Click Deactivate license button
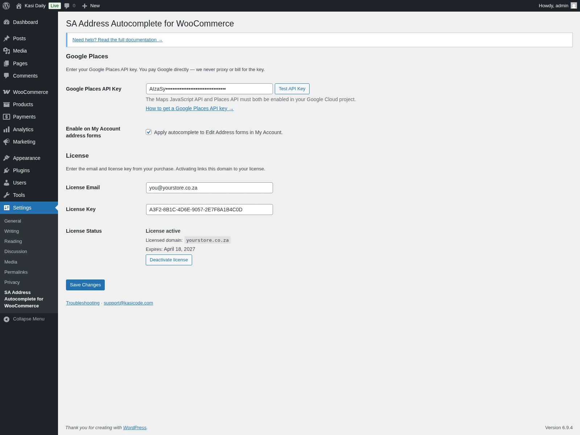 pos(169,260)
